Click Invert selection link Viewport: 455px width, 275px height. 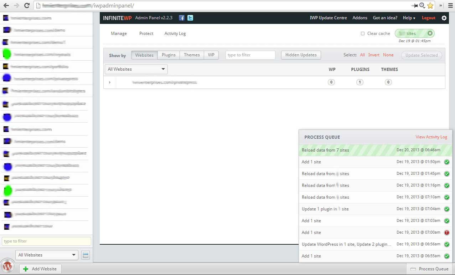[374, 55]
